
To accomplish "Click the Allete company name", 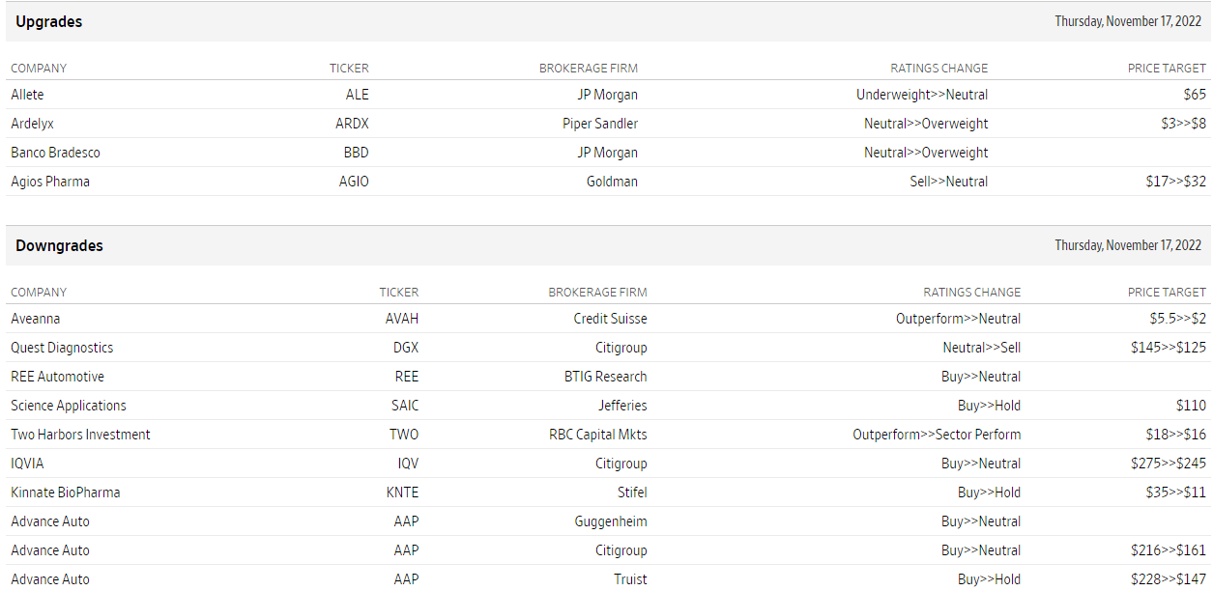I will click(x=27, y=95).
